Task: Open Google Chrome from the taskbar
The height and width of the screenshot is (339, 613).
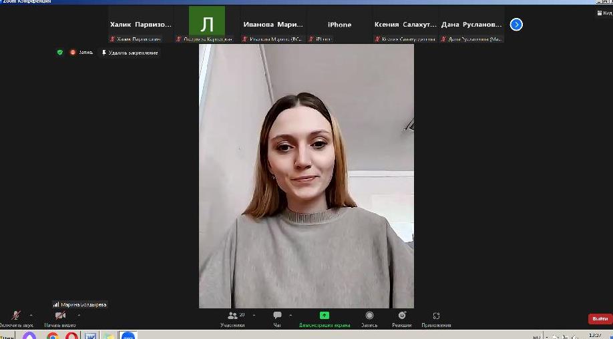Action: click(53, 335)
